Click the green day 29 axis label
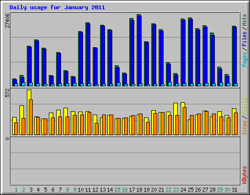This screenshot has width=250, height=195. [x=220, y=190]
